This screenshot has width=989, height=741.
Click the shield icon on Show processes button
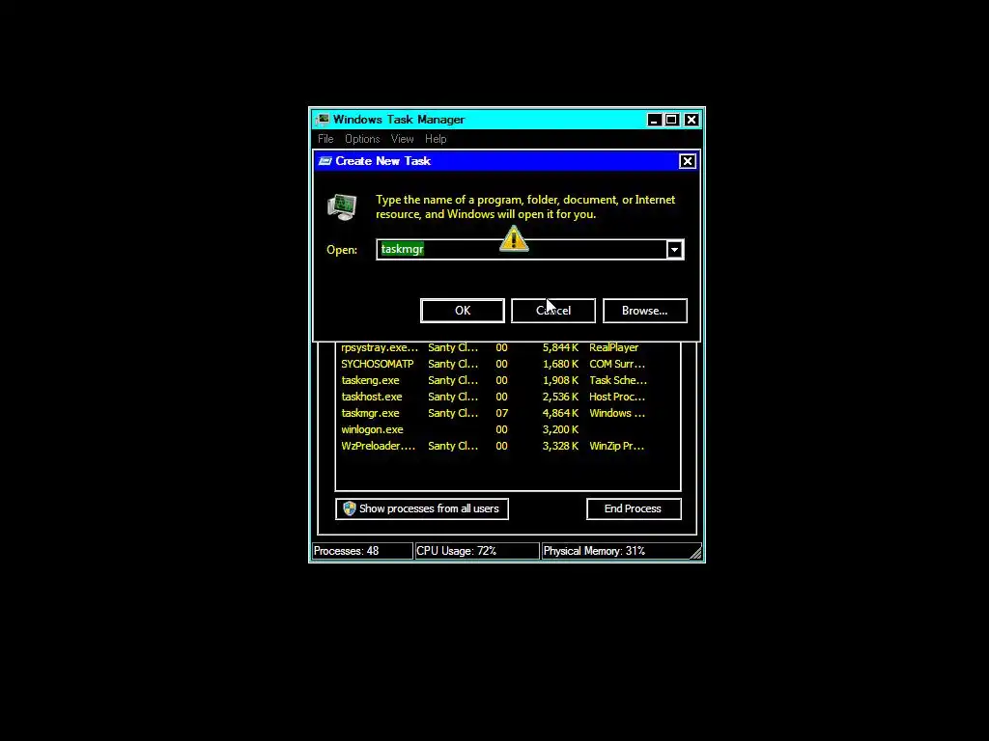coord(350,508)
